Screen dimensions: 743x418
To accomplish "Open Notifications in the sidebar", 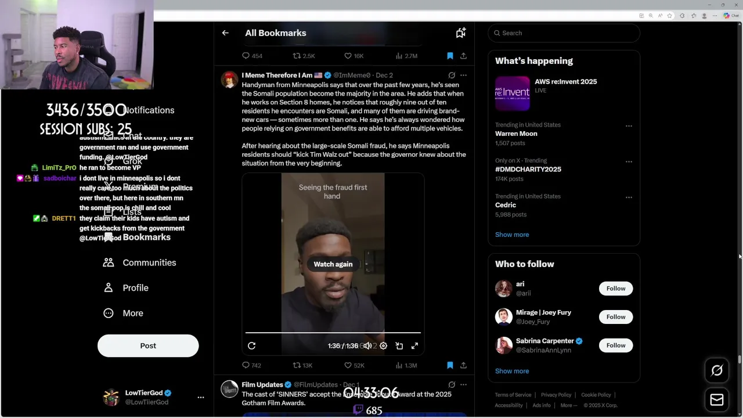I will [x=139, y=110].
